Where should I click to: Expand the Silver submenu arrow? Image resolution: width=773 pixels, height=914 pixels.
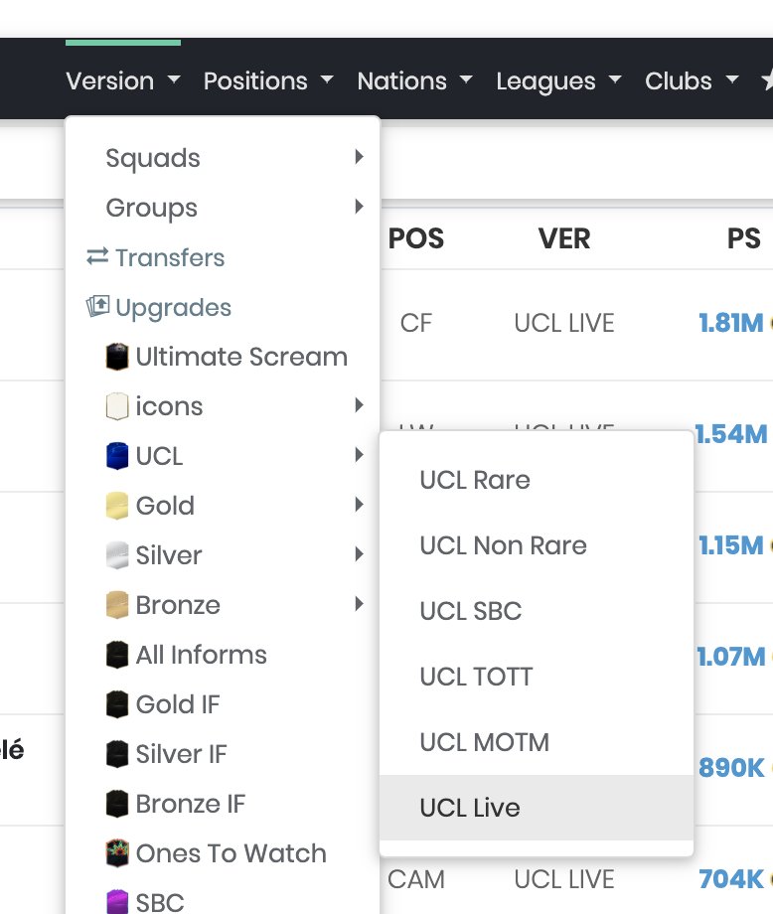tap(359, 553)
